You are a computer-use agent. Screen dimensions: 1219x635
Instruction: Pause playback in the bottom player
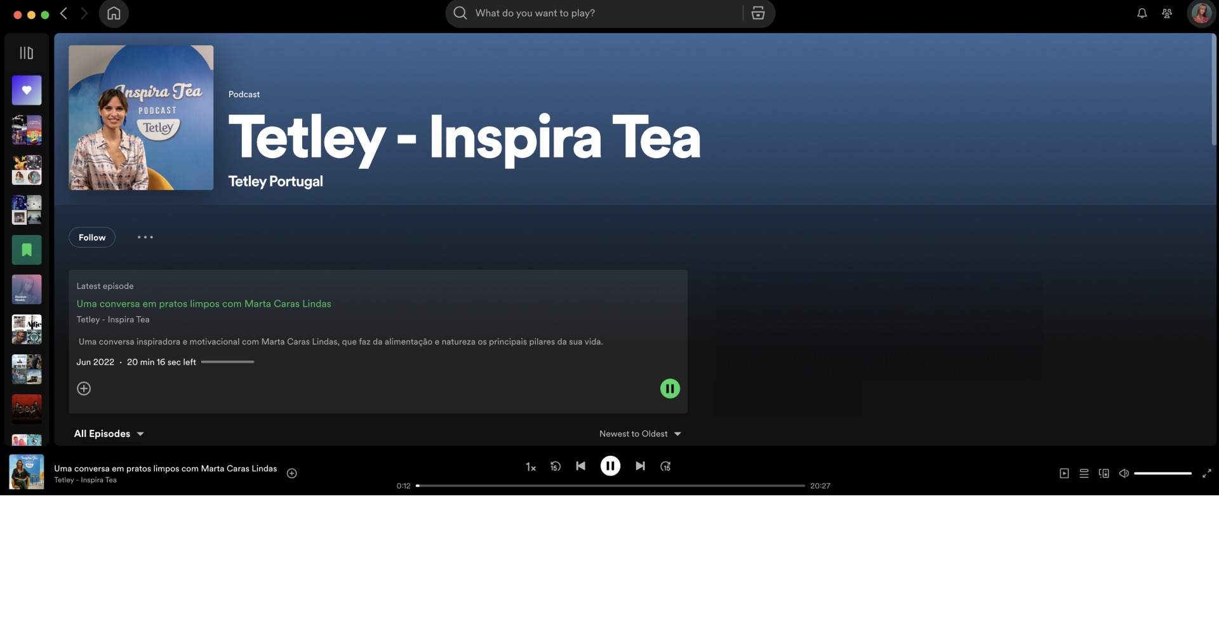click(610, 466)
